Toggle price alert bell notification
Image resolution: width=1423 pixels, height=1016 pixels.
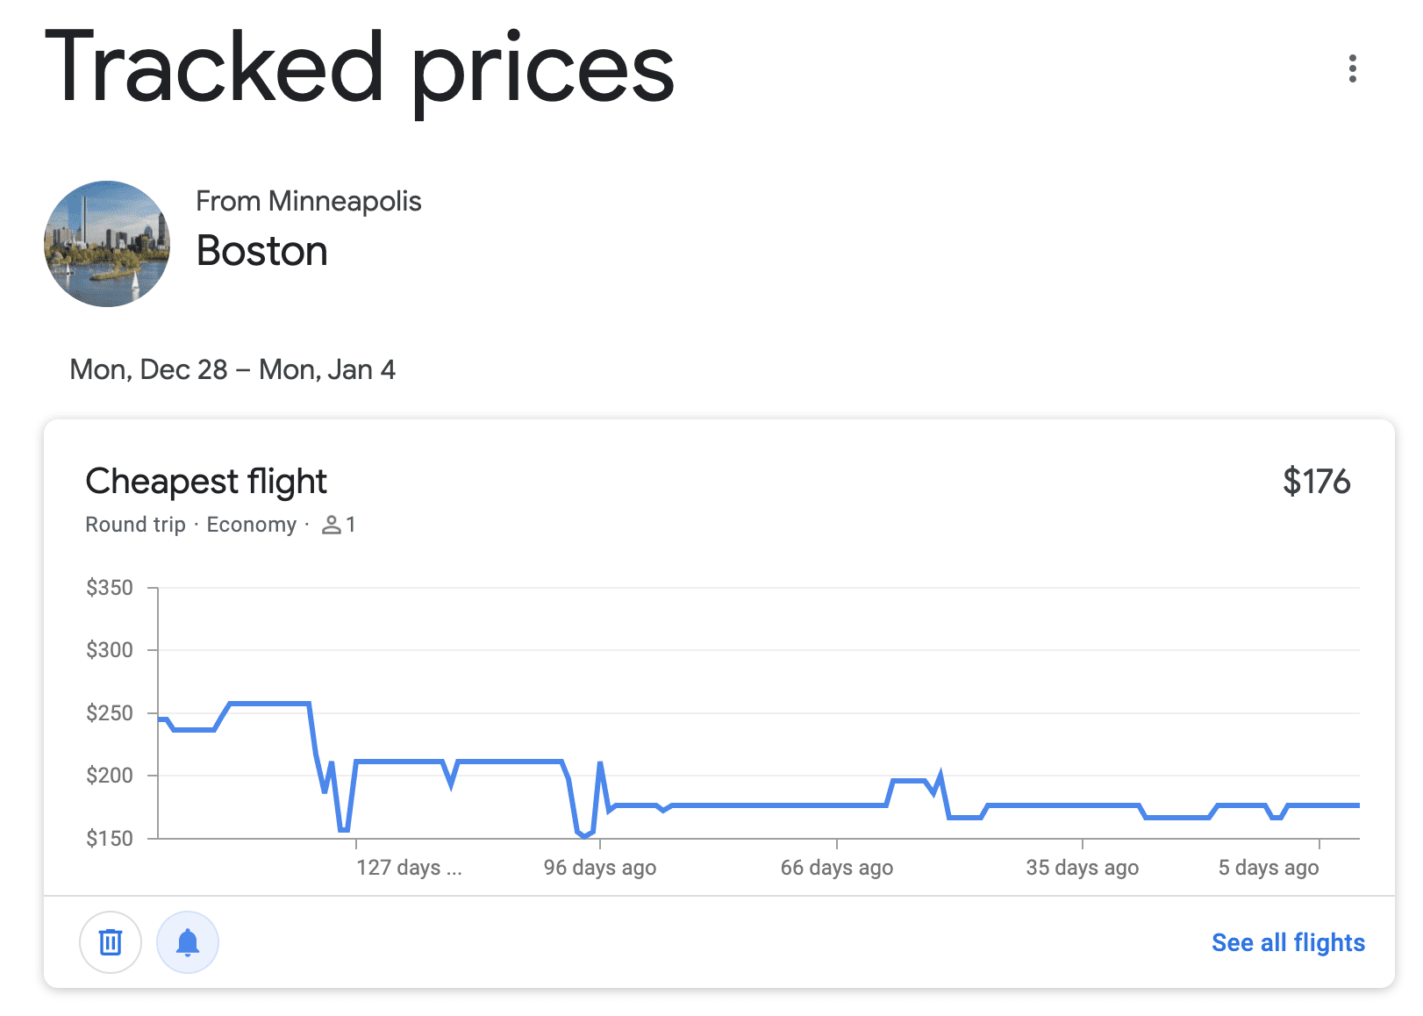point(188,942)
